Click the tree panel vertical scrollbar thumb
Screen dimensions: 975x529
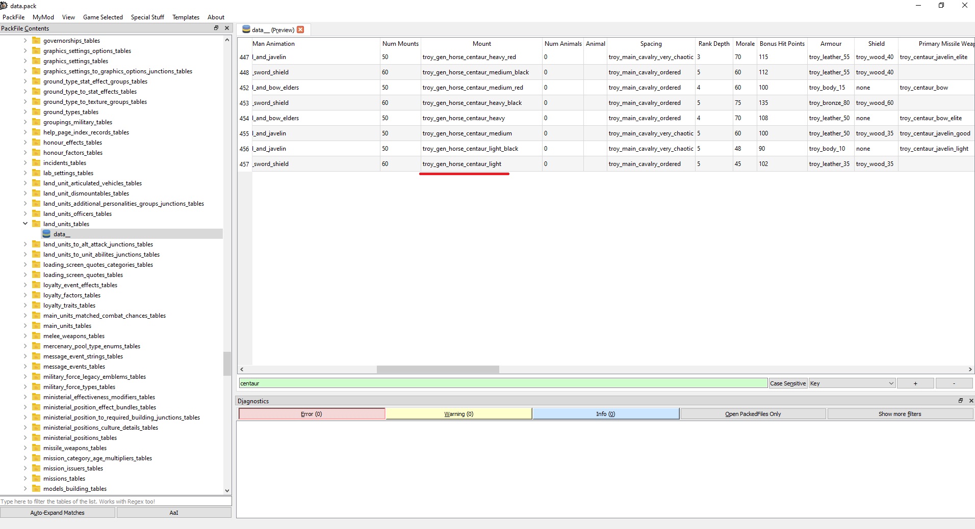(x=227, y=363)
